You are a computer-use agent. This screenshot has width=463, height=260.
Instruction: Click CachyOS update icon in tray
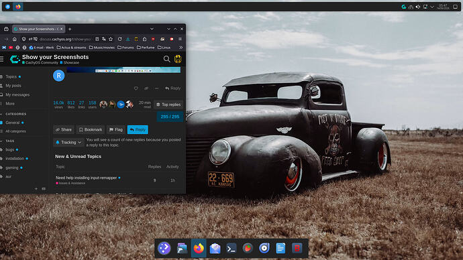(404, 7)
